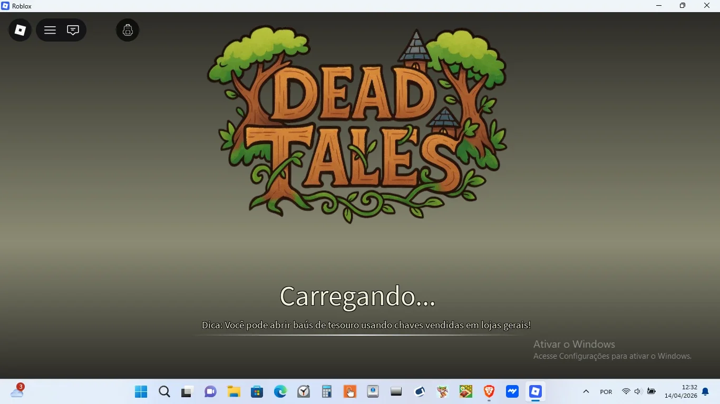Screen dimensions: 720x404
Task: Open File Explorer from the taskbar
Action: click(233, 392)
